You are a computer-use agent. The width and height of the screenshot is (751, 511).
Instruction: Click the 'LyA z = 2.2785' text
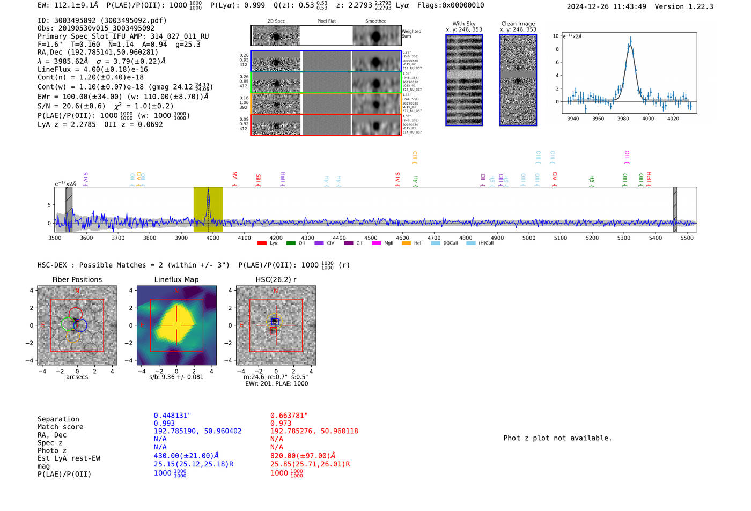(67, 124)
